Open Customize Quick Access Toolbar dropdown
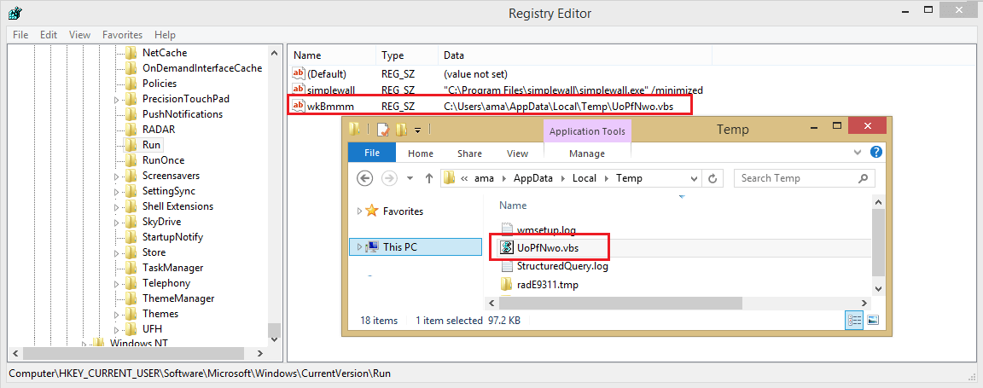Screen dimensions: 983x388 pyautogui.click(x=416, y=130)
